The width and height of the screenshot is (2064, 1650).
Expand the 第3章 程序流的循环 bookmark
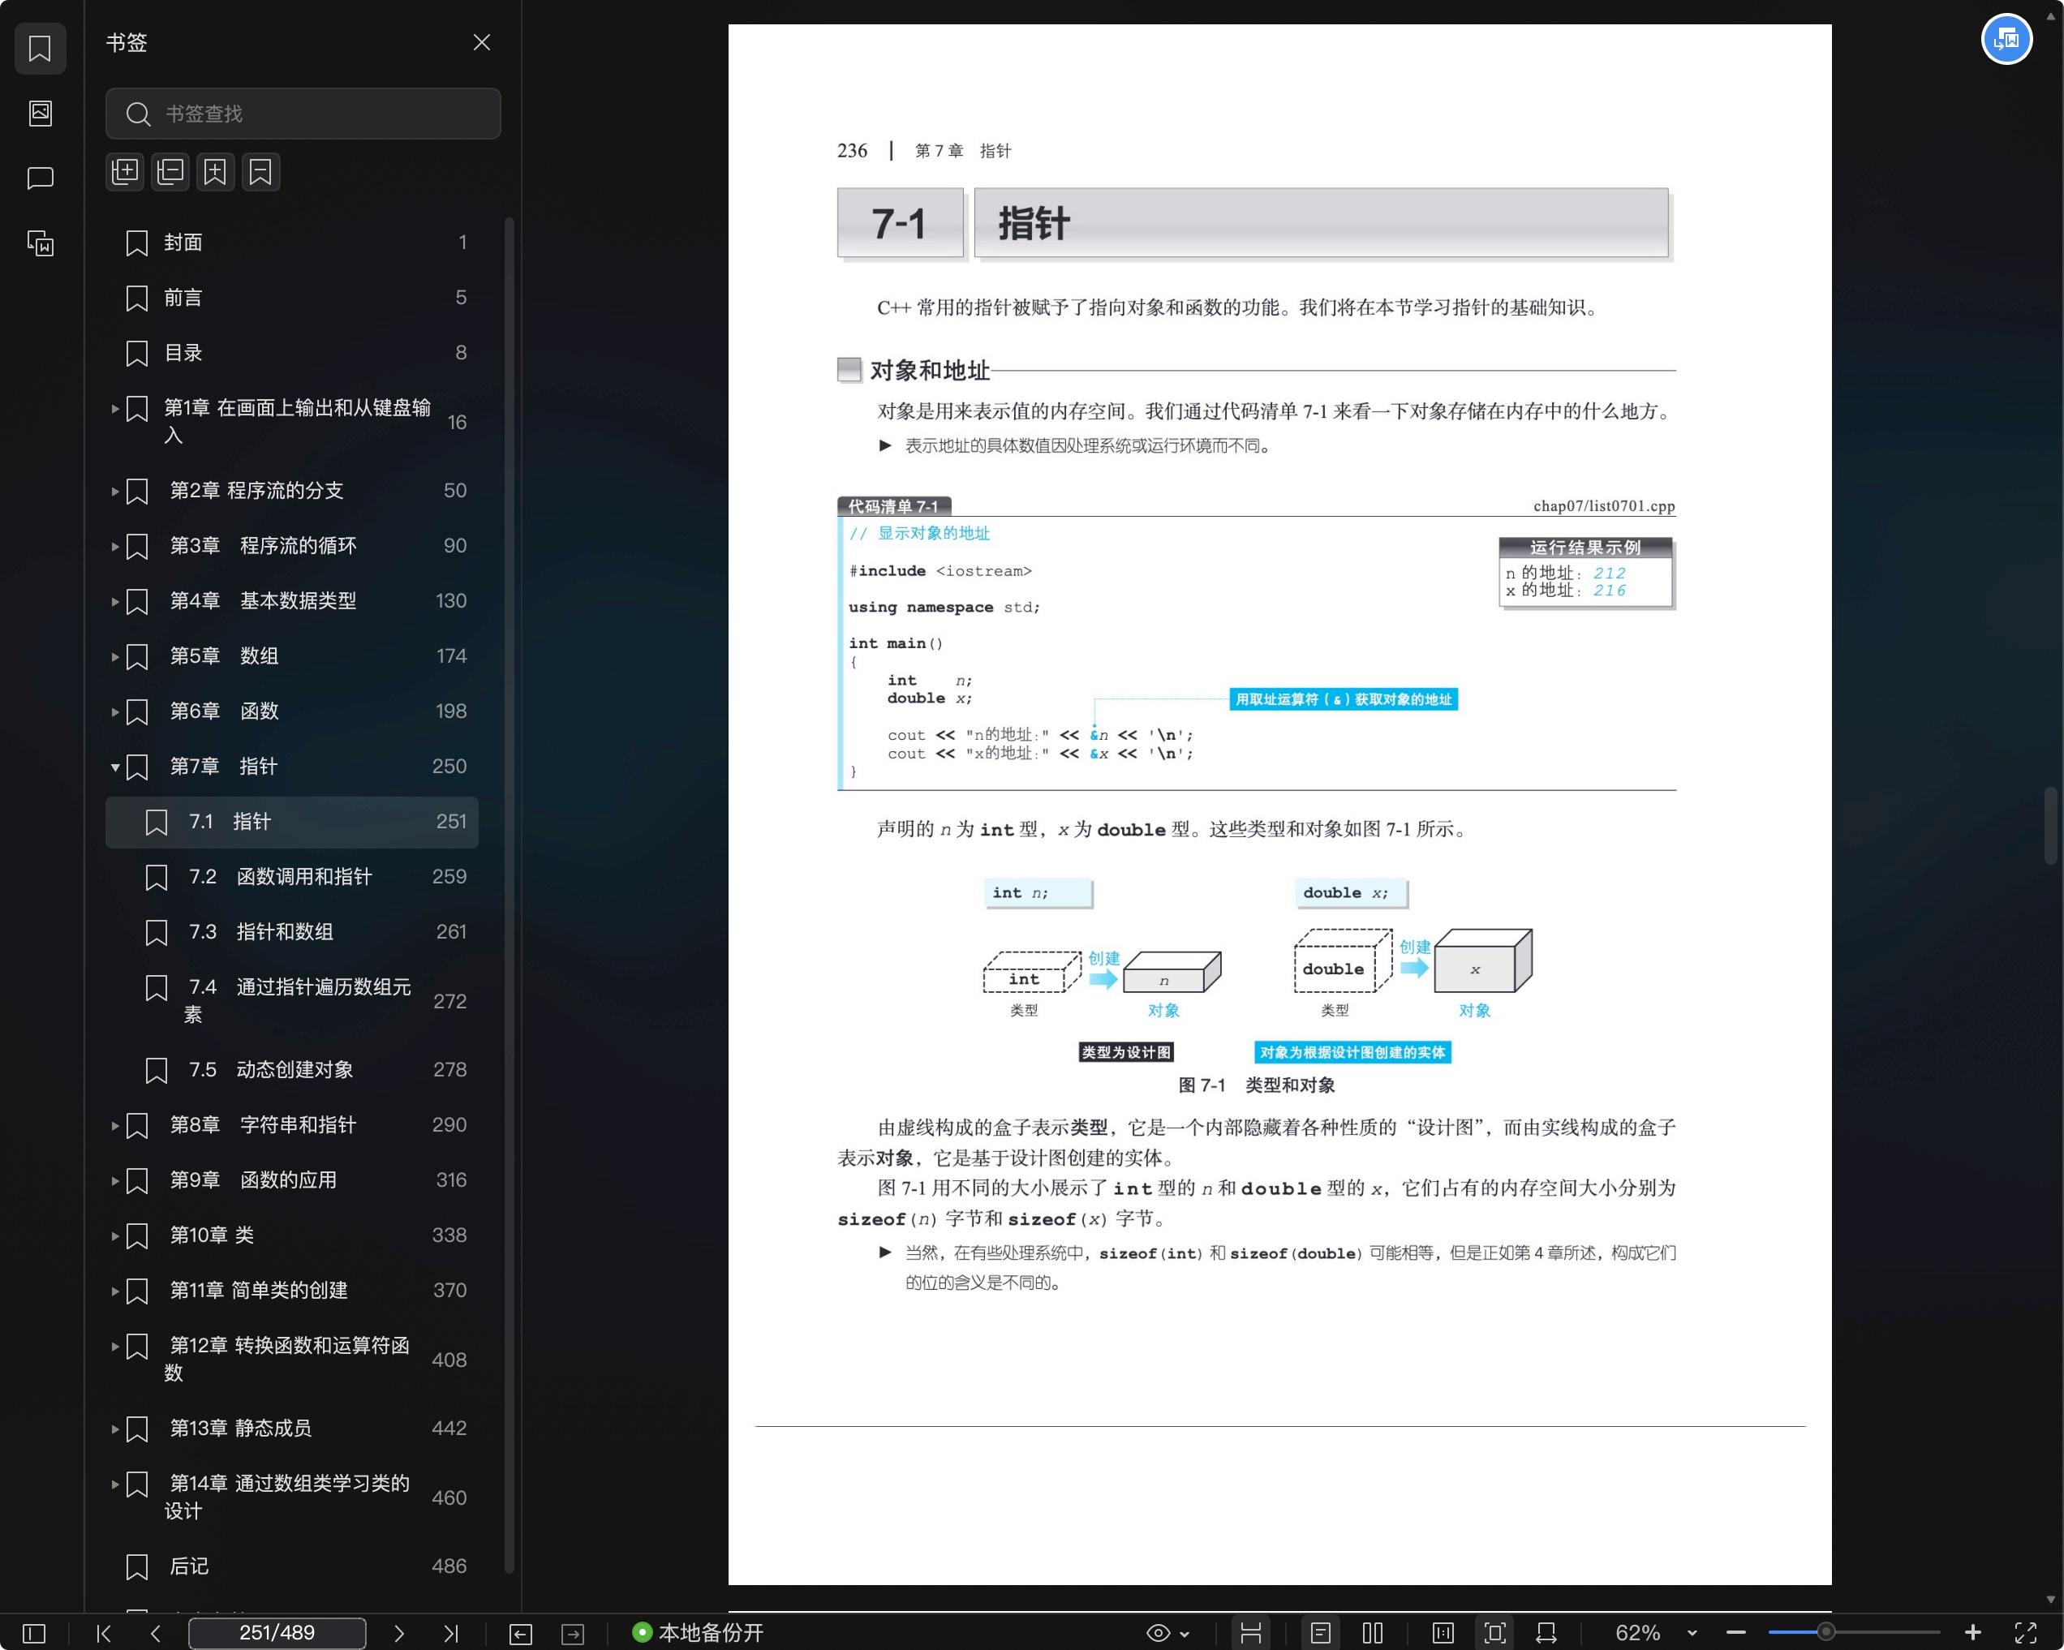(115, 547)
